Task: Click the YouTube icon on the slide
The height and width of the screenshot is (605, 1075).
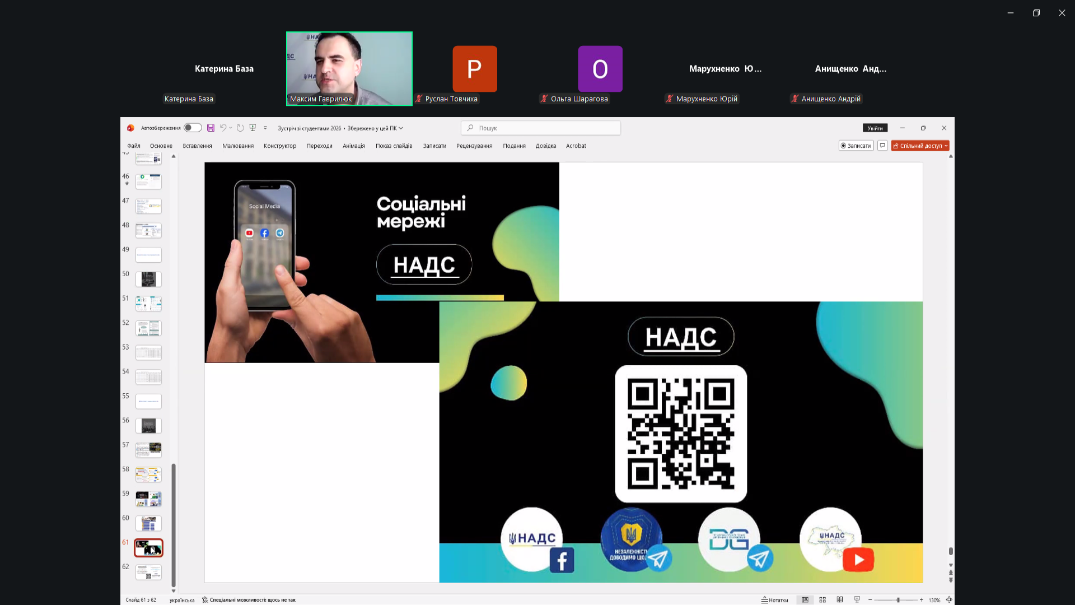Action: coord(858,560)
